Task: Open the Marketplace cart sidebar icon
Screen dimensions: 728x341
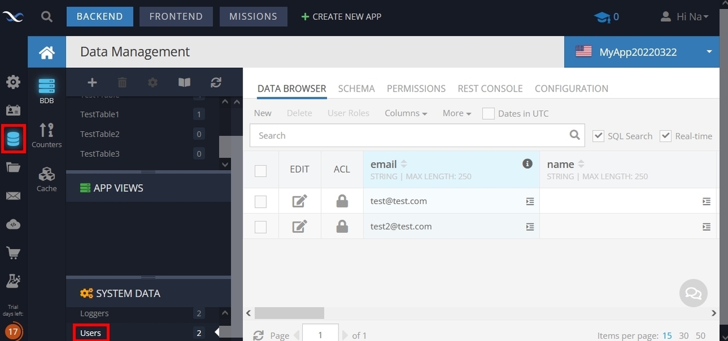Action: [x=13, y=252]
